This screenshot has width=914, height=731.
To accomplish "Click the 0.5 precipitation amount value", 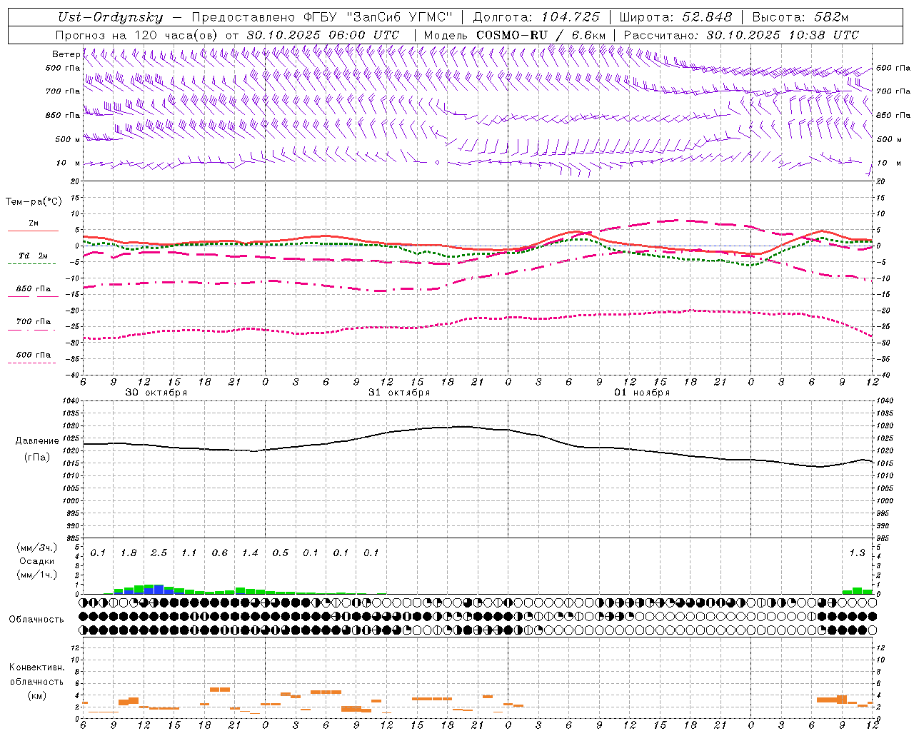I will tap(280, 553).
